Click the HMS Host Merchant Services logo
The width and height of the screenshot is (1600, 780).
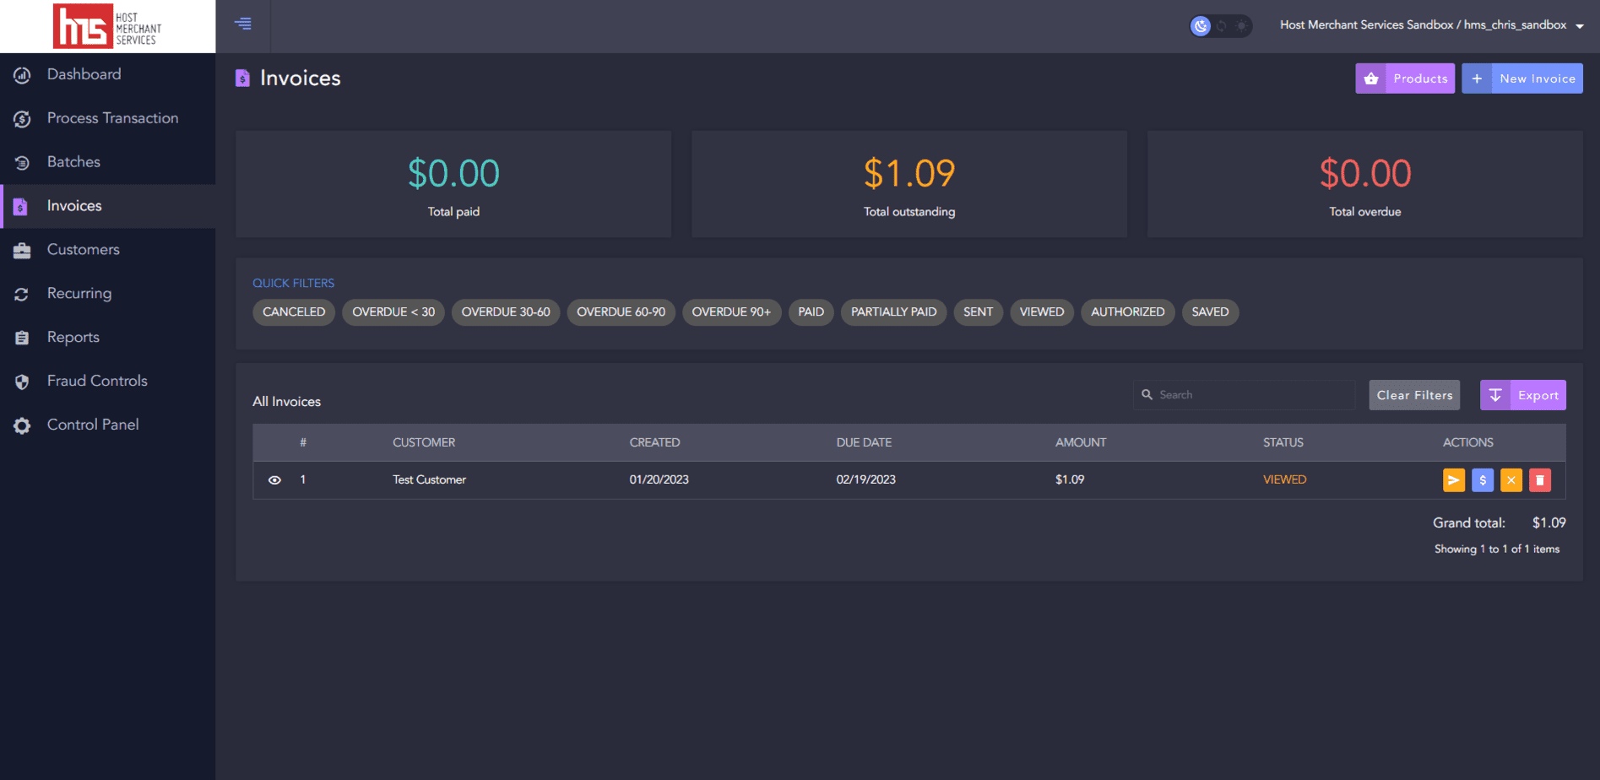107,26
